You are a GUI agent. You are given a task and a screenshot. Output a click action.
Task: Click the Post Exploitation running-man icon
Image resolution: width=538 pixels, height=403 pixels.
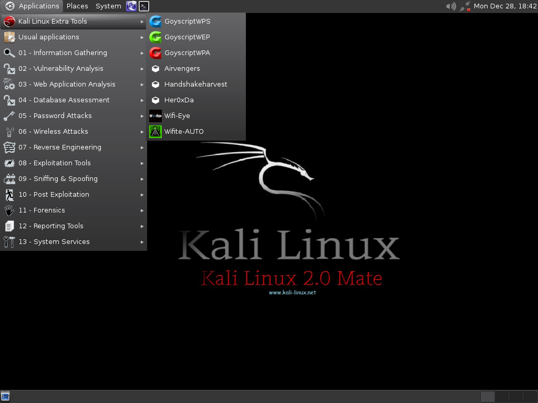click(x=9, y=195)
